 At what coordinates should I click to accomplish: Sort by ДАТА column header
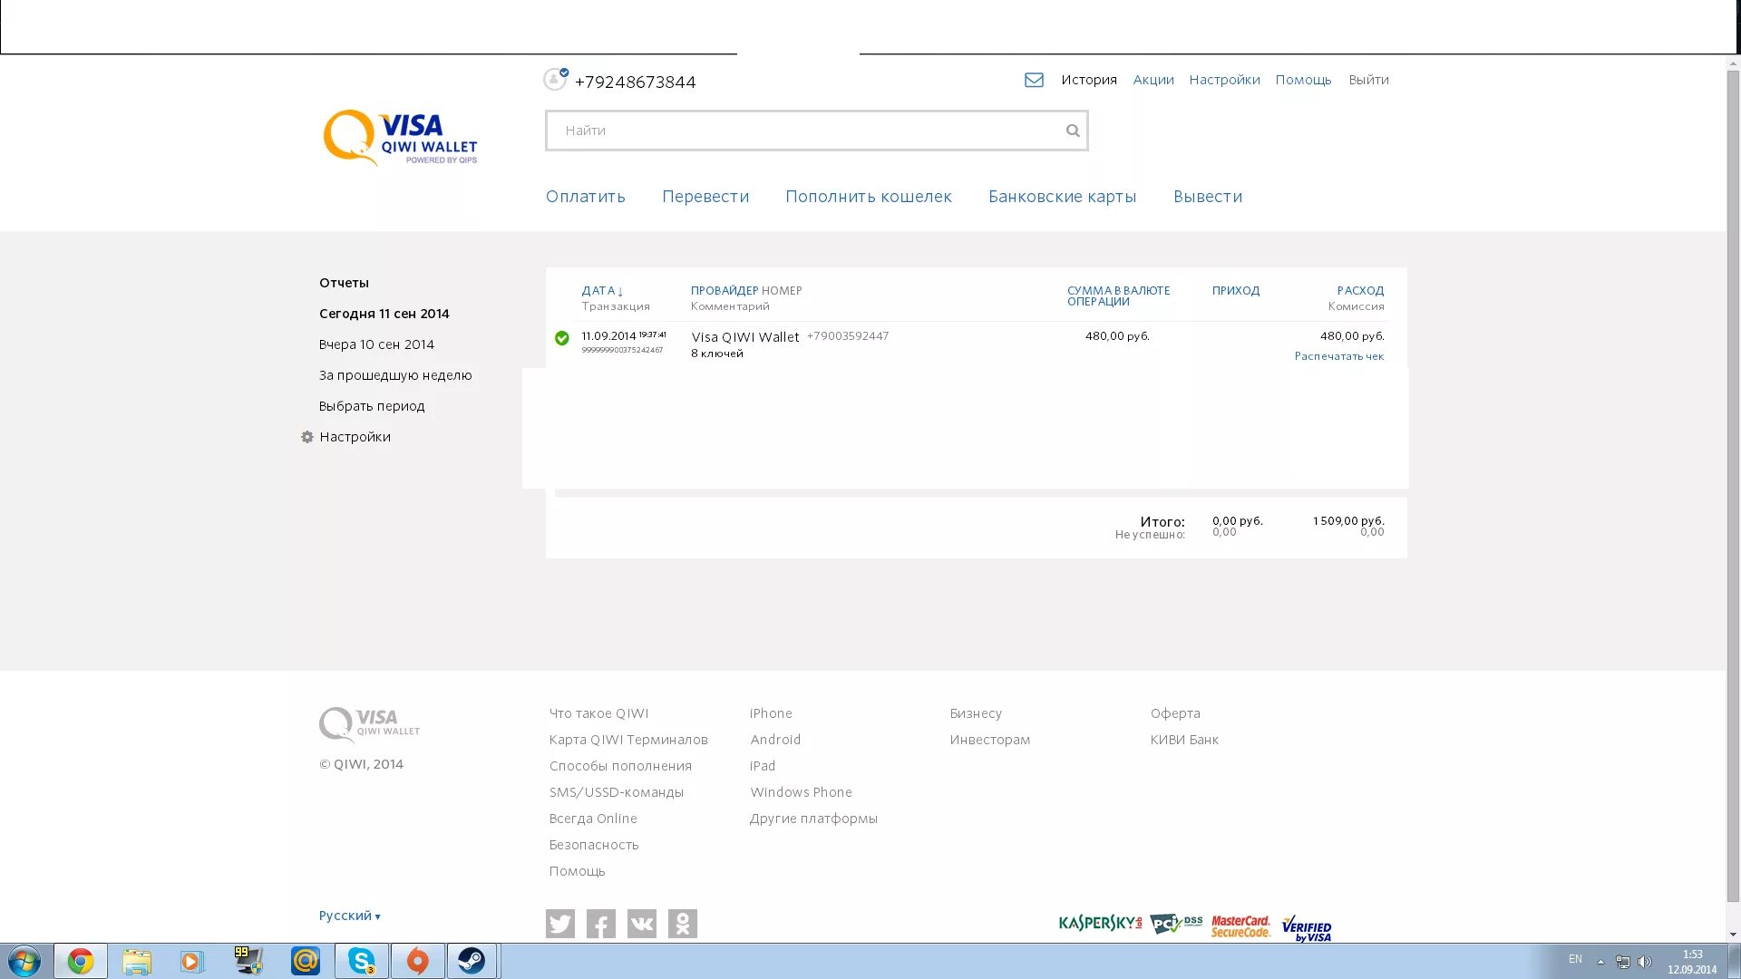point(602,291)
